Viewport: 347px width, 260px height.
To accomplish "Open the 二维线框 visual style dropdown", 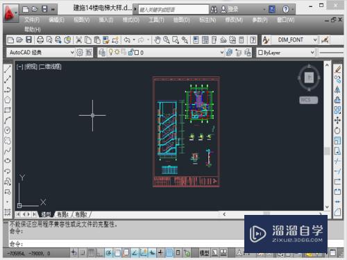I will [x=50, y=67].
